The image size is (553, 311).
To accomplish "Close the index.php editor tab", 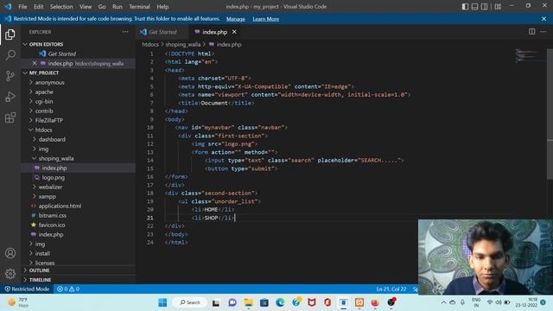I will pyautogui.click(x=234, y=32).
